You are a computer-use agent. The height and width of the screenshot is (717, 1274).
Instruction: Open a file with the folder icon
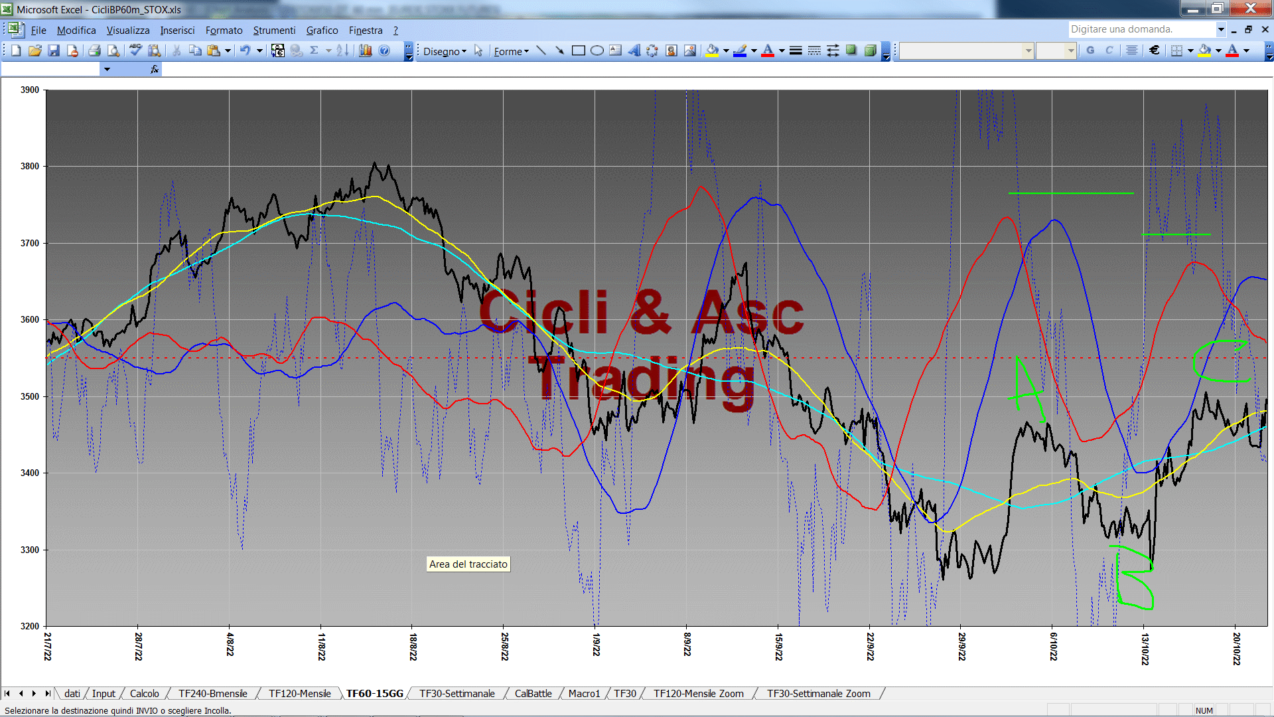tap(35, 50)
